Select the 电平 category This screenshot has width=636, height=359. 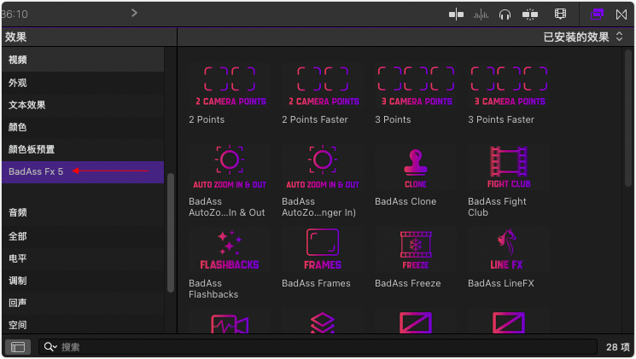83,258
